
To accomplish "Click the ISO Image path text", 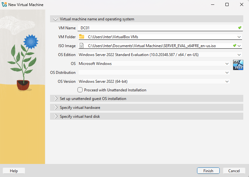I will click(152, 46).
